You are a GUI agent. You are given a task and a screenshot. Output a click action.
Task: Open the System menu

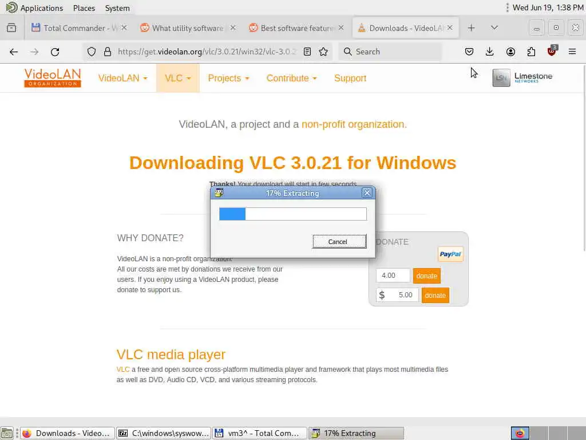coord(117,8)
